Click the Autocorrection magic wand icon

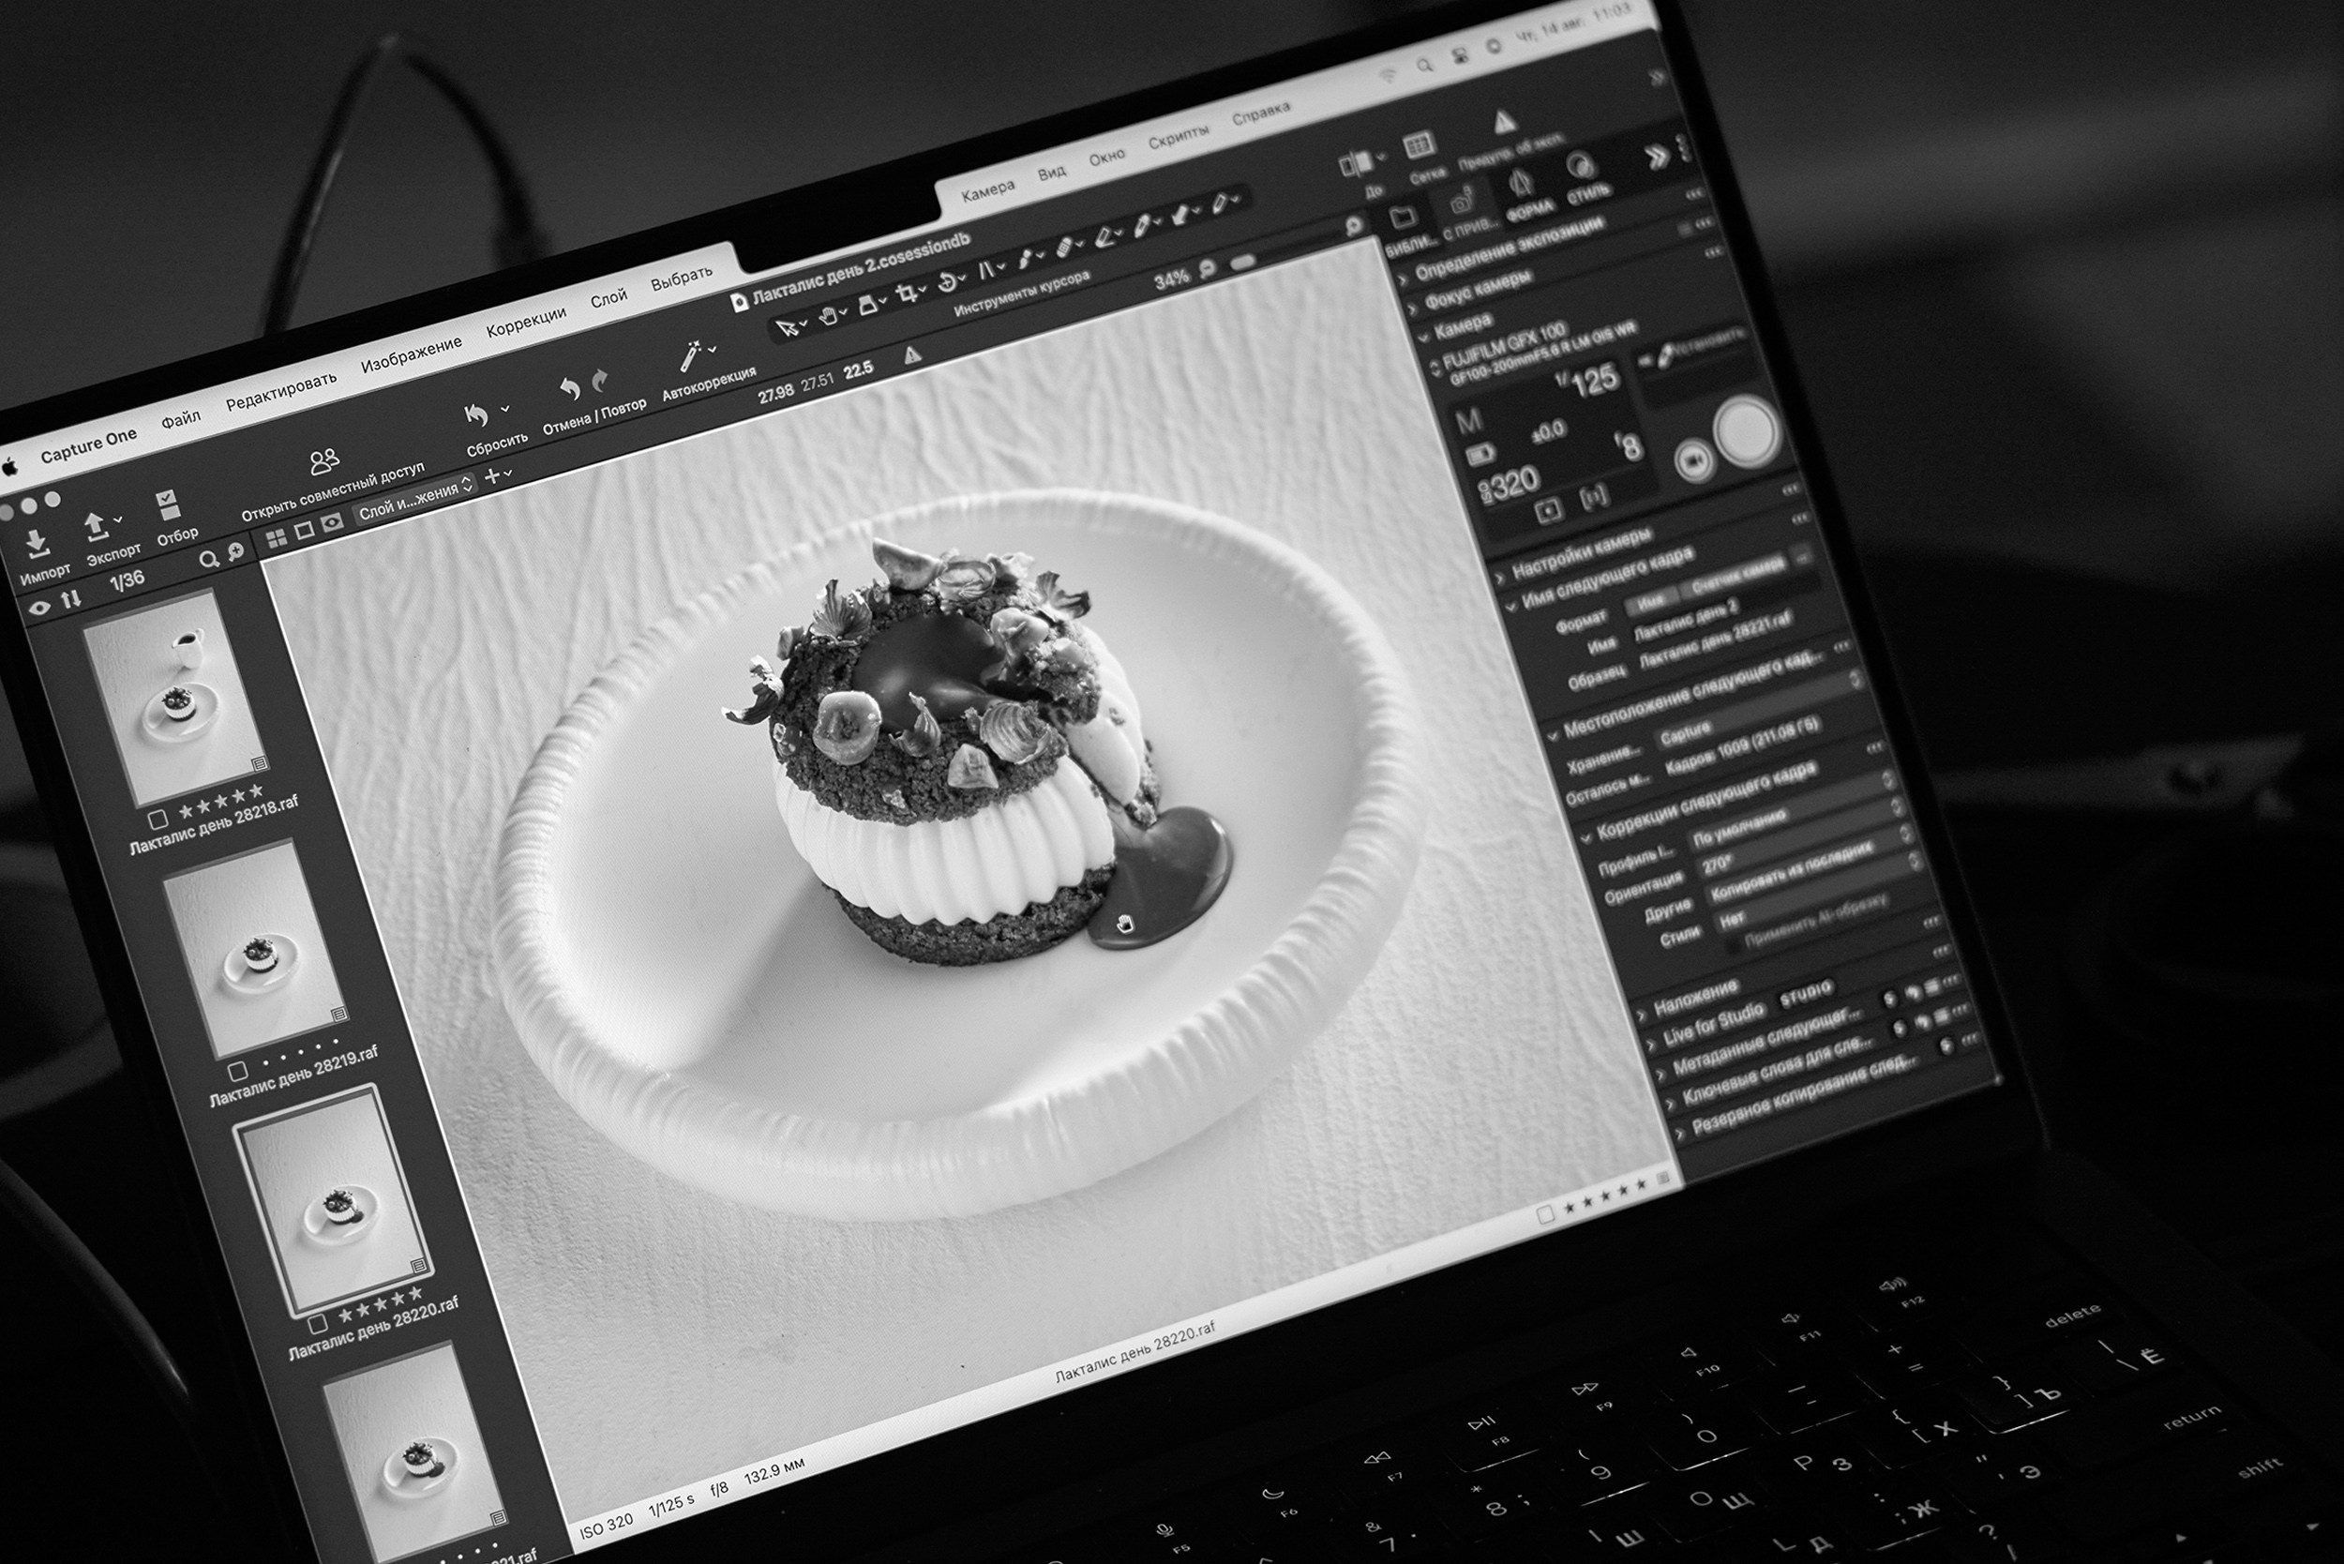click(690, 357)
